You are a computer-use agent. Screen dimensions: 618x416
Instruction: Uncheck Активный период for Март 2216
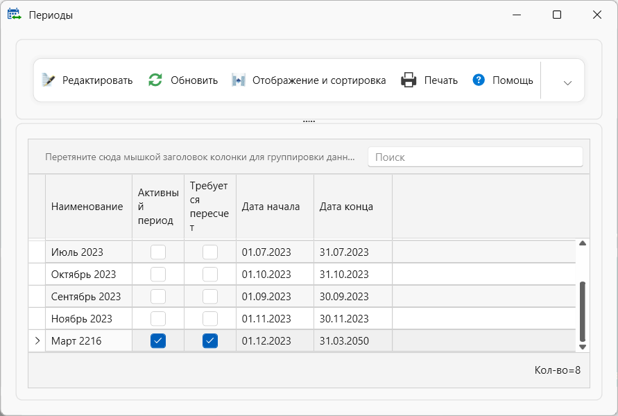click(x=158, y=340)
